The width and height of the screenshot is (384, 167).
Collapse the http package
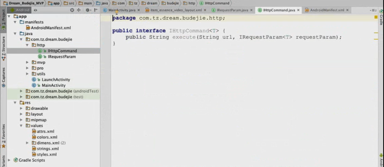coord(27,45)
